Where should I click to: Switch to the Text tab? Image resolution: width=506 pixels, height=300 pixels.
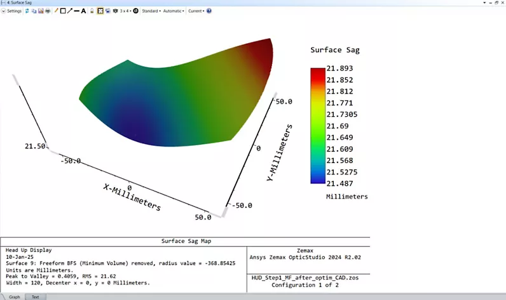(36, 297)
